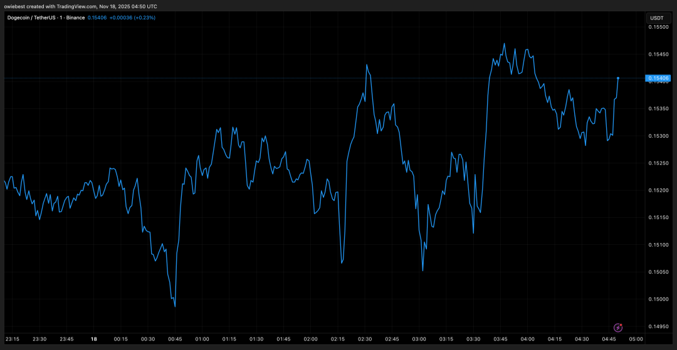
Task: Click the 04:00 time axis label
Action: tap(527, 339)
